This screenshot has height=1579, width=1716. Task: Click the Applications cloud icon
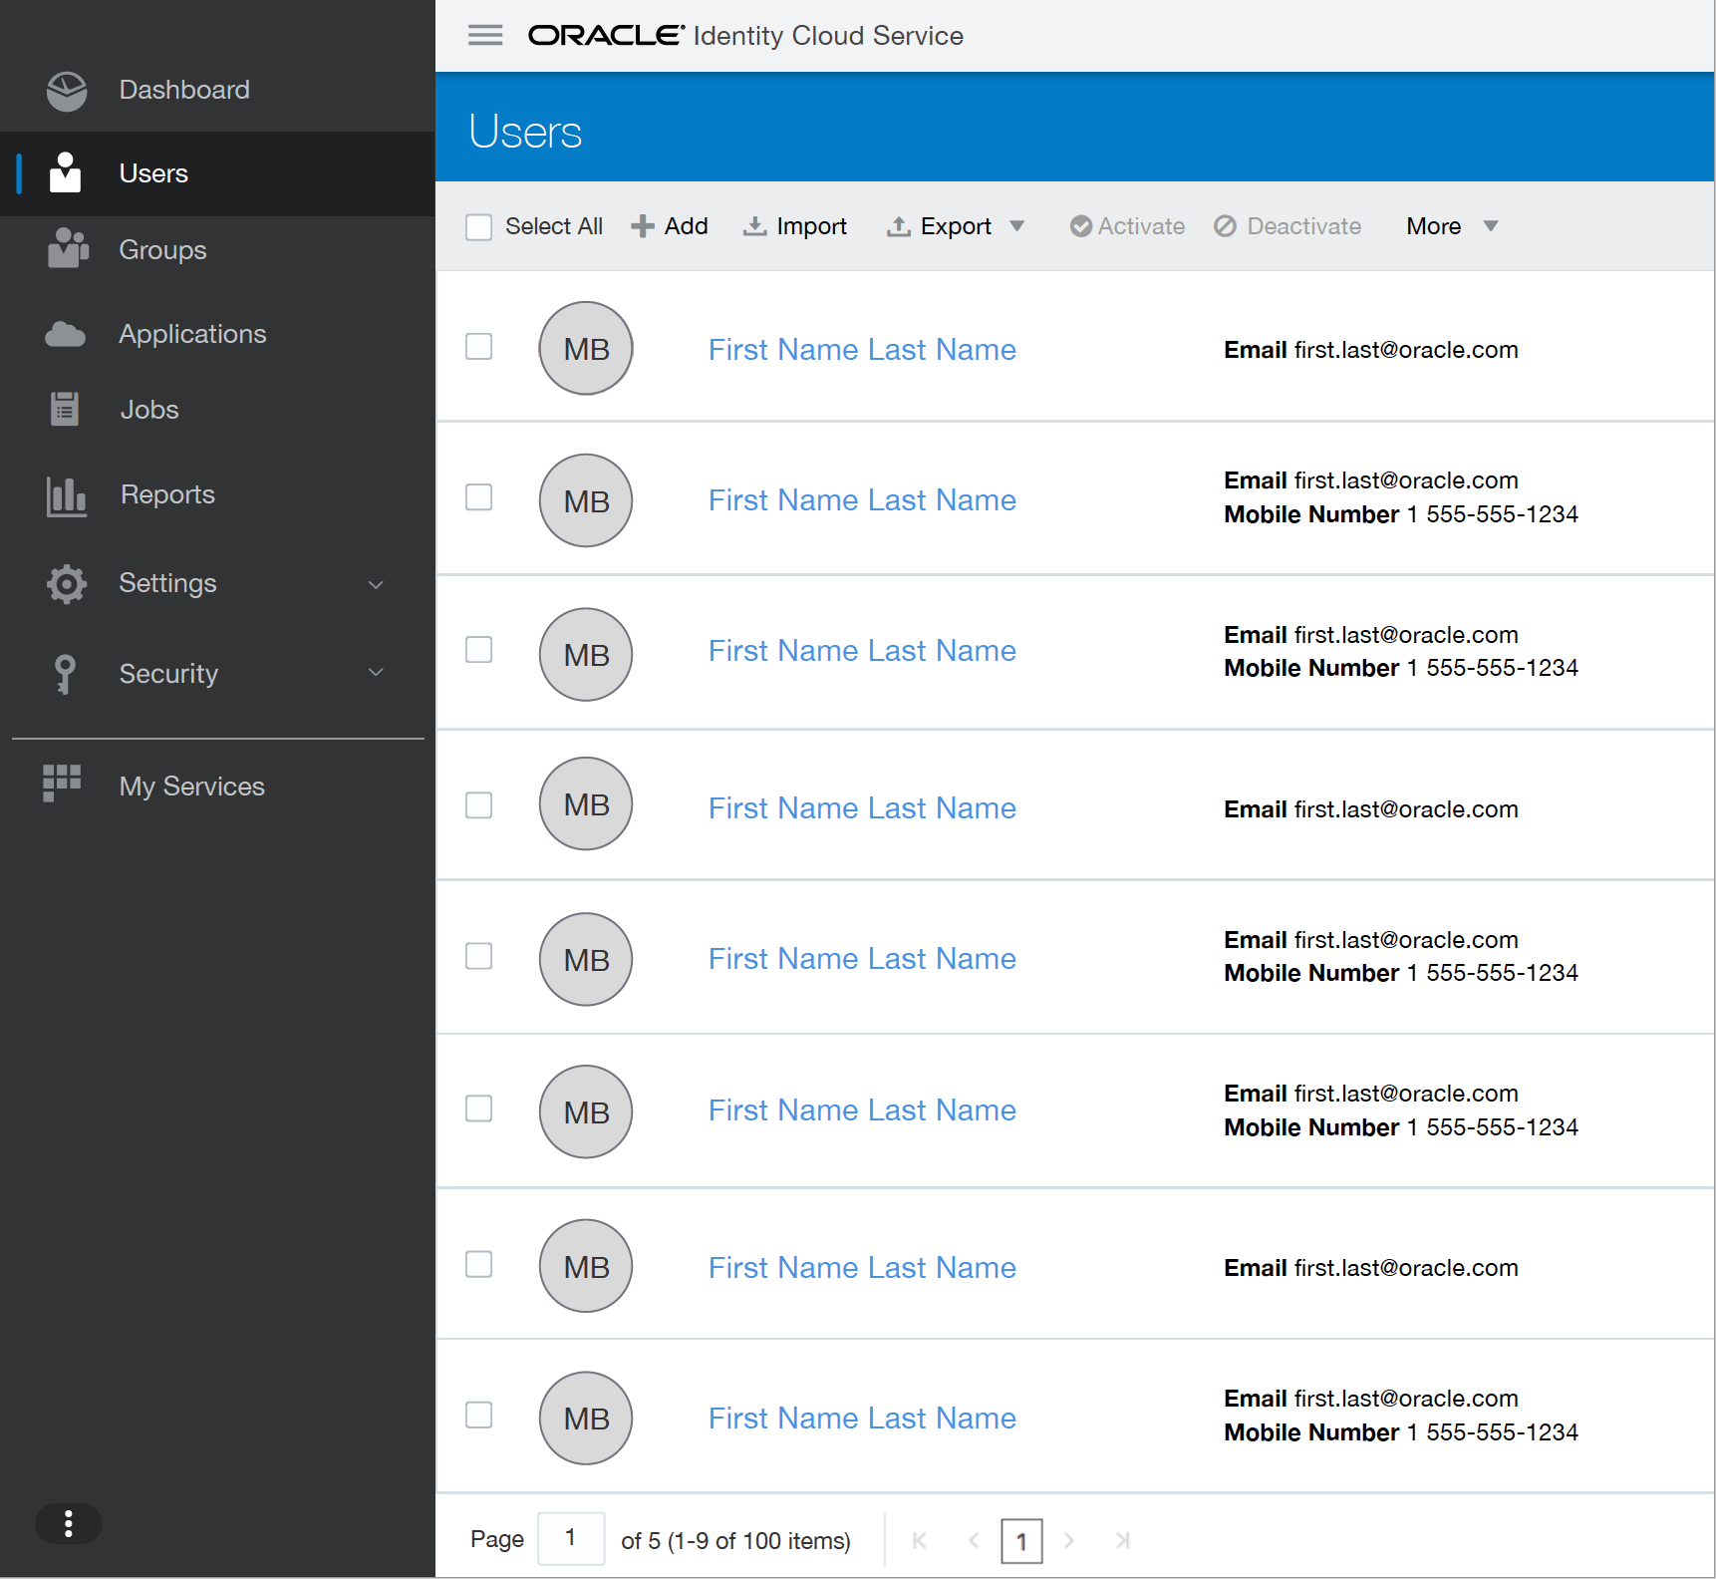pos(66,334)
